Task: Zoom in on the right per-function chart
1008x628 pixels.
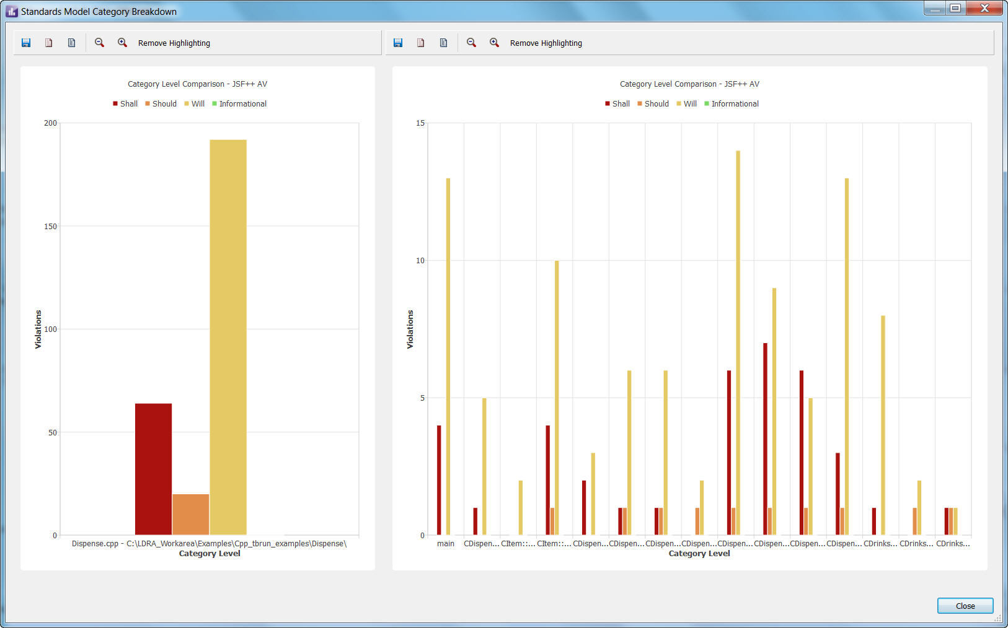Action: click(494, 43)
